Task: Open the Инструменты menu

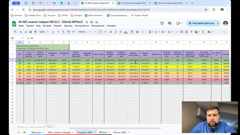Action: point(82,26)
